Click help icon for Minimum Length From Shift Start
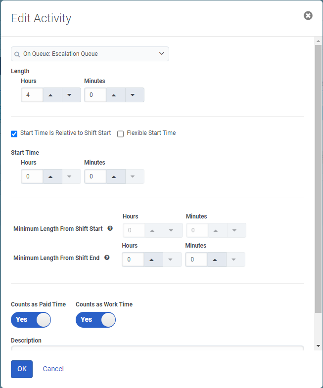Image resolution: width=323 pixels, height=388 pixels. tap(110, 228)
